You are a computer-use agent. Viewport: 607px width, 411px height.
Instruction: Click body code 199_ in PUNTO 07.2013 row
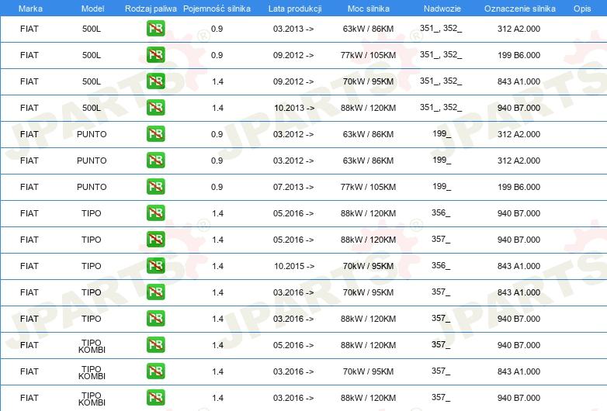[x=442, y=186]
